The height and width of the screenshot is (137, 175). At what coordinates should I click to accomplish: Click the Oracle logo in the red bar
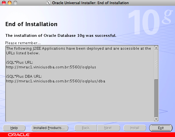pyautogui.click(x=19, y=135)
